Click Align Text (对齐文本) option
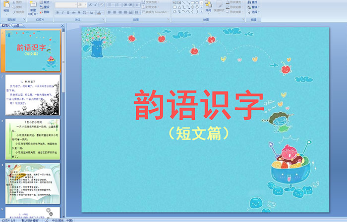Screen dimensions: 347x222 click(x=151, y=7)
